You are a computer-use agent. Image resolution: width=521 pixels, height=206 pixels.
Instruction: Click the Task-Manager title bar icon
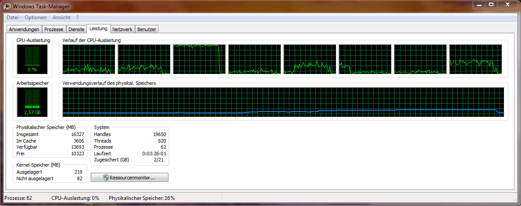click(x=7, y=6)
